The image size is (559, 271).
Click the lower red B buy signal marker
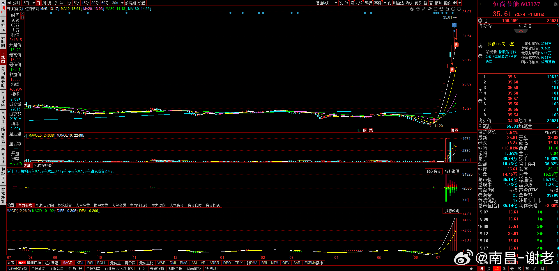click(452, 70)
